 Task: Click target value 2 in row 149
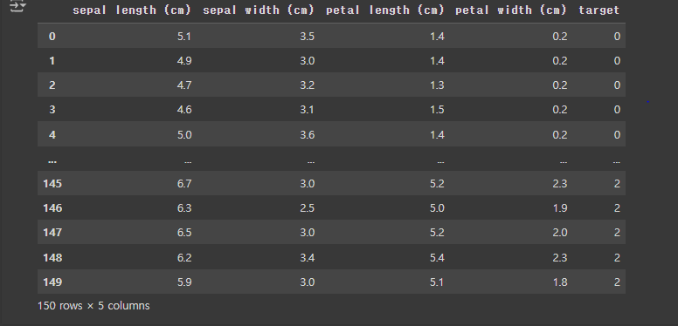(x=617, y=282)
